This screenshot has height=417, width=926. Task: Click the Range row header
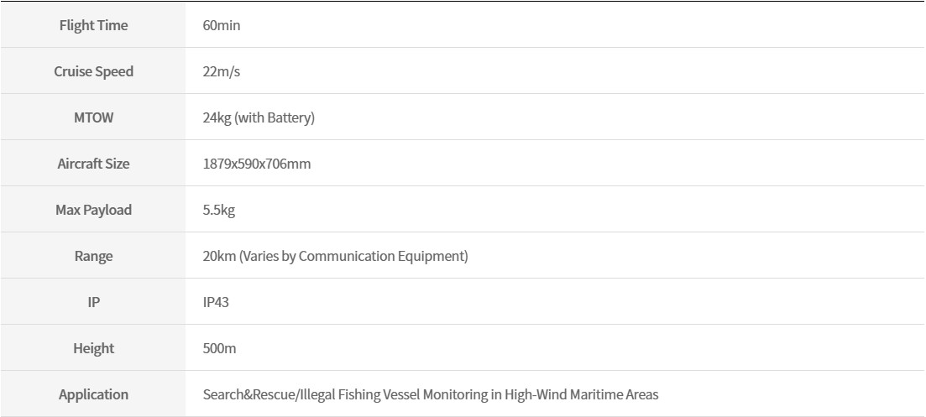93,255
